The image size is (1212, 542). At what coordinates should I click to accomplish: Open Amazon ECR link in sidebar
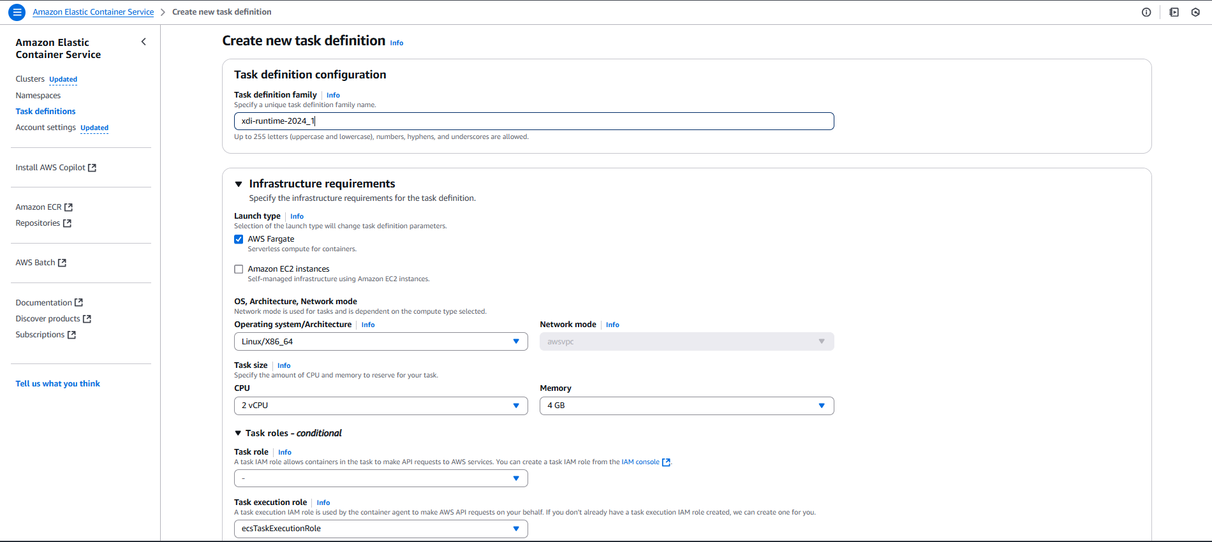click(x=38, y=207)
